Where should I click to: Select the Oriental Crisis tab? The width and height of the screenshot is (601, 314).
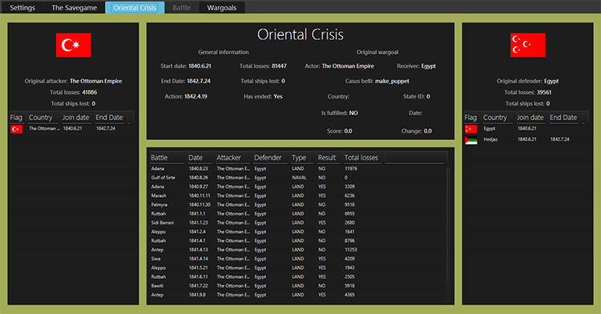click(x=135, y=8)
